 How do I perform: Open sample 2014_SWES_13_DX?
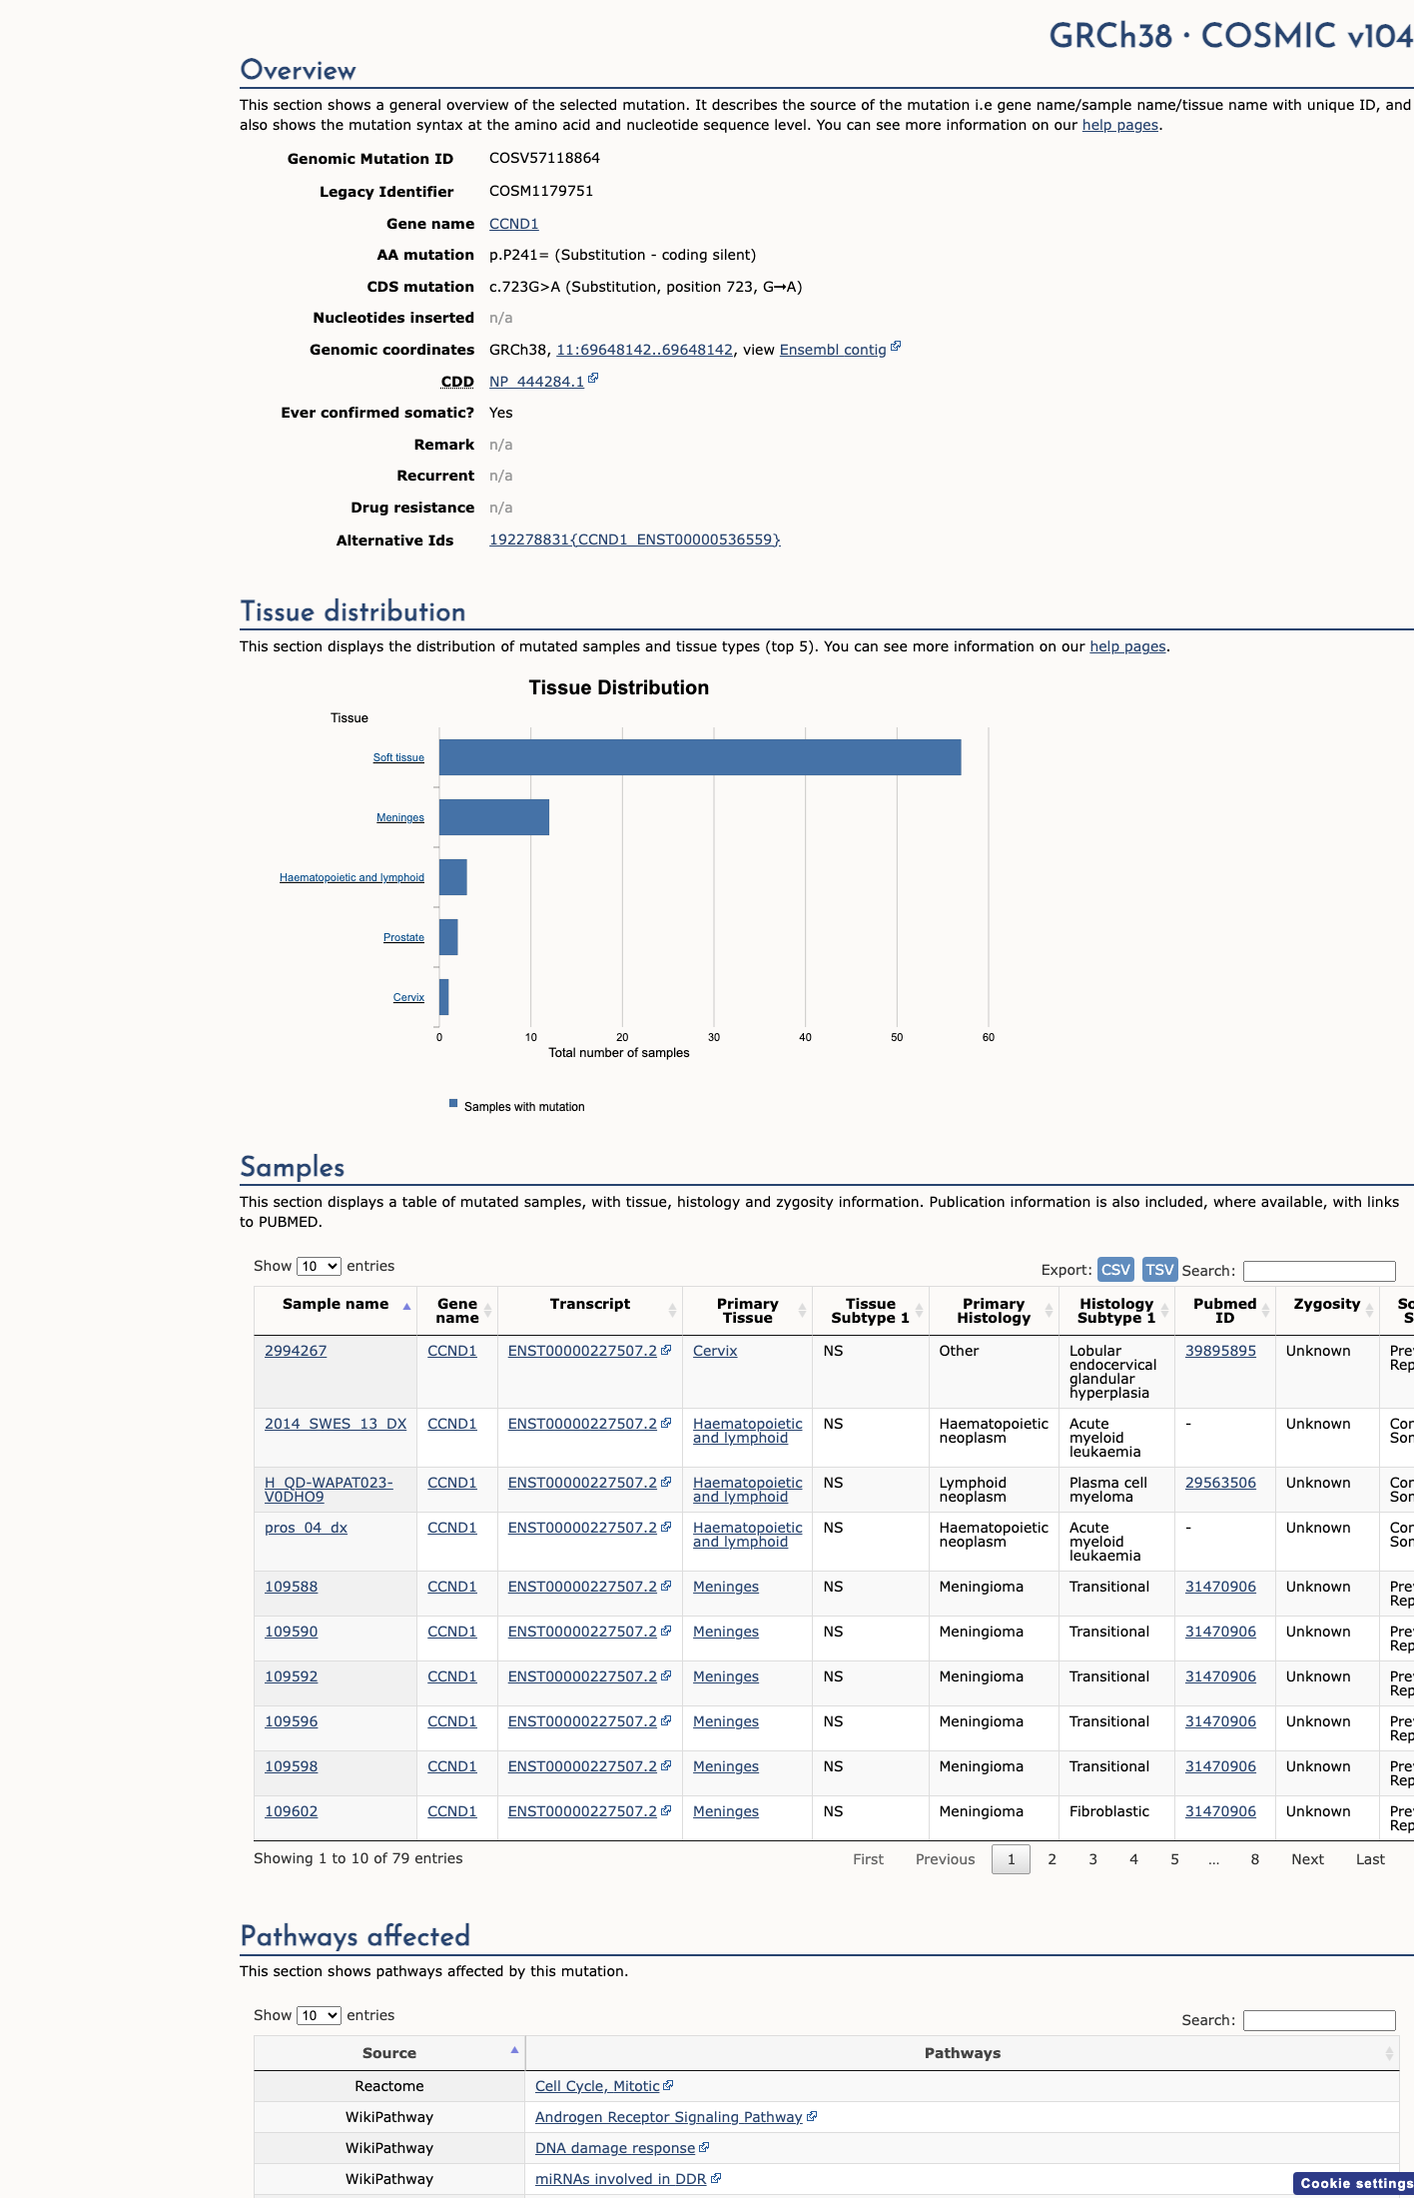coord(336,1424)
